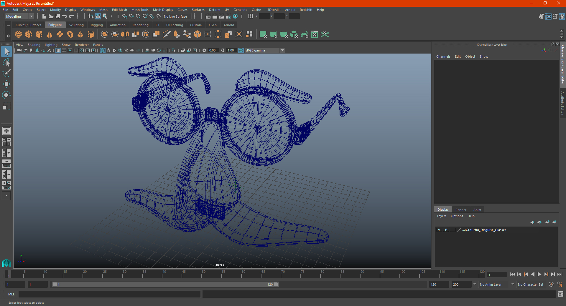The image size is (566, 306).
Task: Create a polygon sphere from the shelf
Action: click(x=19, y=34)
